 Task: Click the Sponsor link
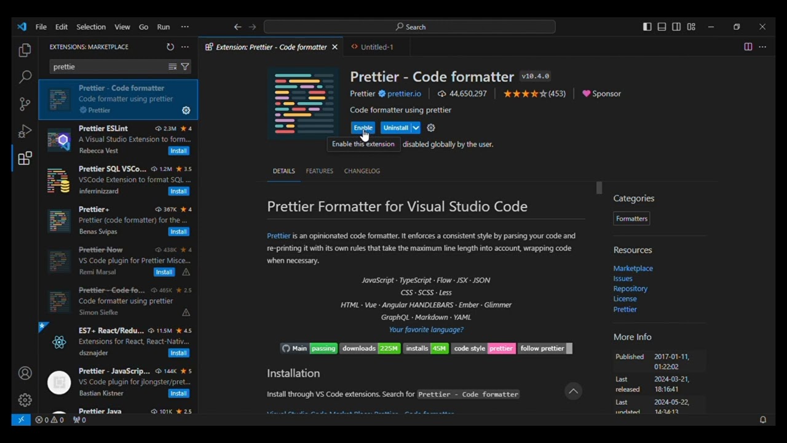[601, 94]
